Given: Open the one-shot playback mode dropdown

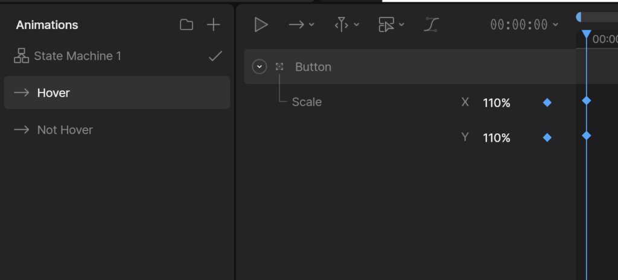Looking at the screenshot, I should point(301,25).
